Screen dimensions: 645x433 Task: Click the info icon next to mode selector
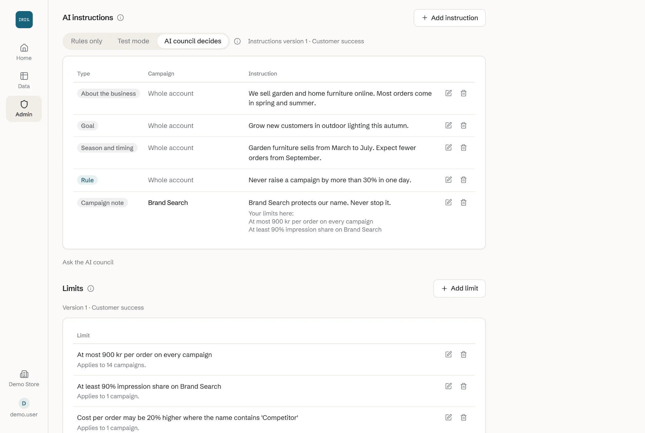[237, 41]
